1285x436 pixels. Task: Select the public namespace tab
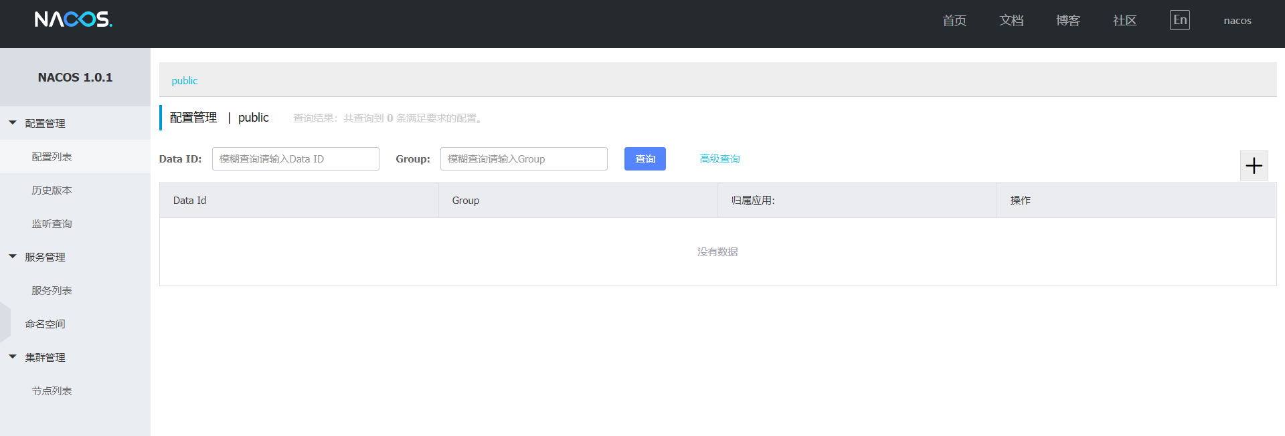pyautogui.click(x=185, y=80)
